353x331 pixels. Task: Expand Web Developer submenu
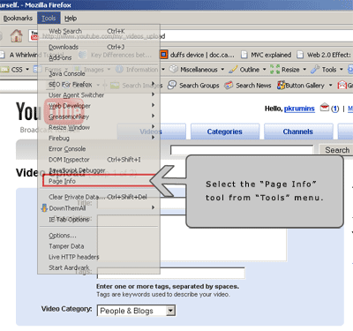point(99,106)
